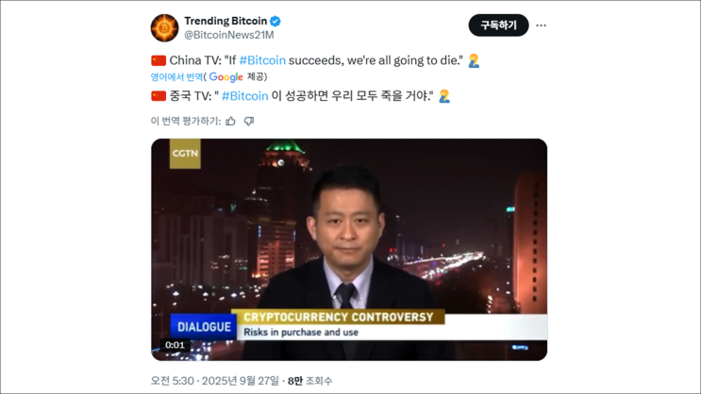Screen dimensions: 701x394
Task: Click the Trending Bitcoin account name
Action: pyautogui.click(x=225, y=21)
